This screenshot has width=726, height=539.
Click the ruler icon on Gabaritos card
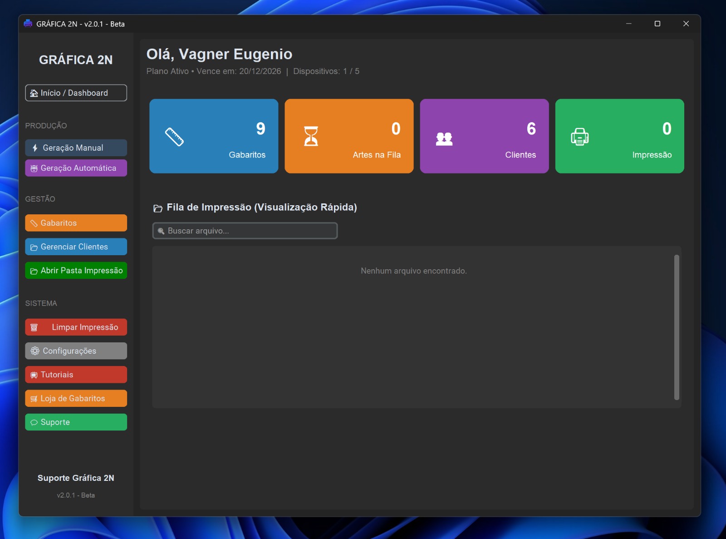click(174, 137)
